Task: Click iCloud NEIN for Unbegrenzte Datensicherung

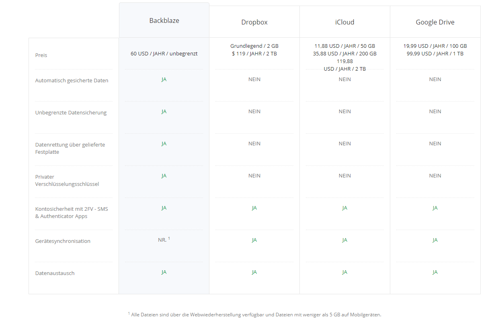Action: click(345, 111)
